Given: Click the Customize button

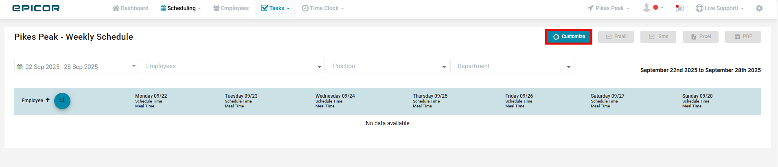Looking at the screenshot, I should (568, 36).
